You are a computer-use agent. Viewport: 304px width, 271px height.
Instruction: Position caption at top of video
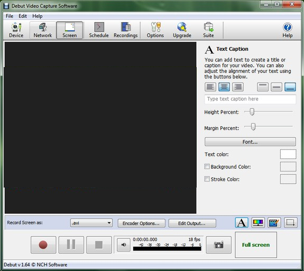263,87
